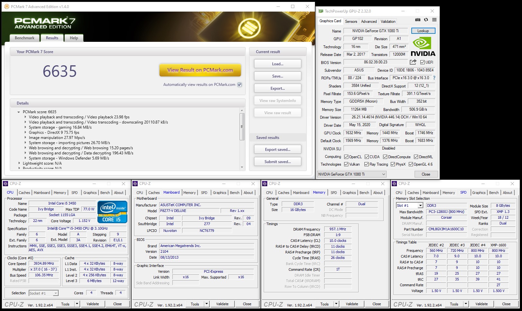522x311 pixels.
Task: Toggle the UEFI checkbox in GPU-Z
Action: point(422,62)
